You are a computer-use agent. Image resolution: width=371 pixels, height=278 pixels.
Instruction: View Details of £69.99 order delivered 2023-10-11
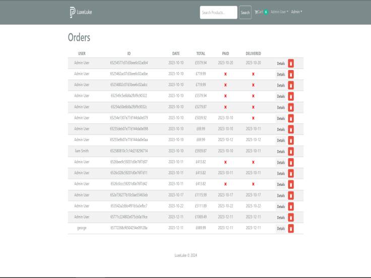[x=281, y=129]
